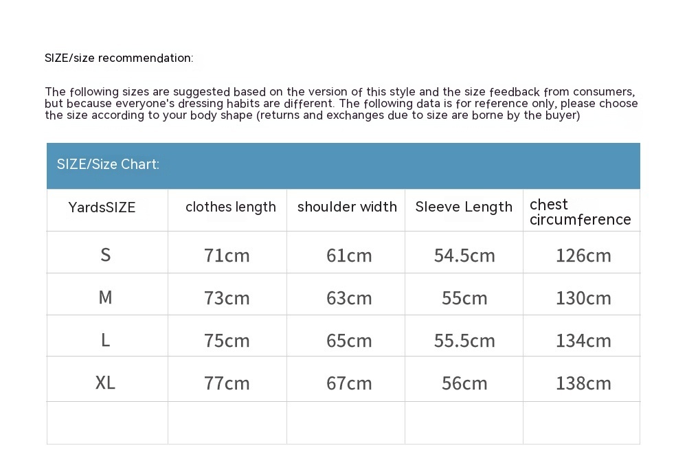Select the M size row label
The image size is (687, 463).
click(x=105, y=297)
